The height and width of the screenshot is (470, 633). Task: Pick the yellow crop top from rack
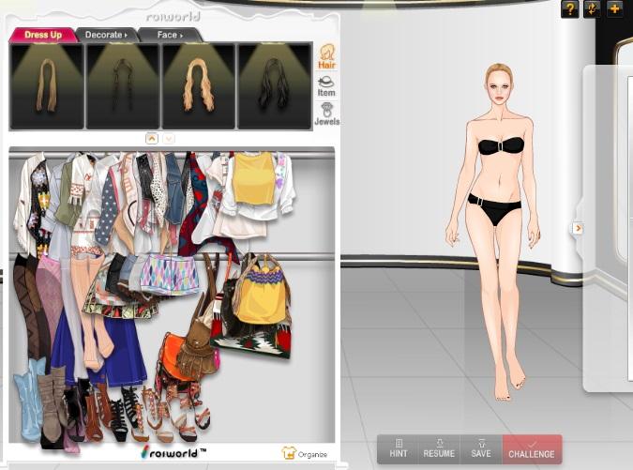point(253,178)
